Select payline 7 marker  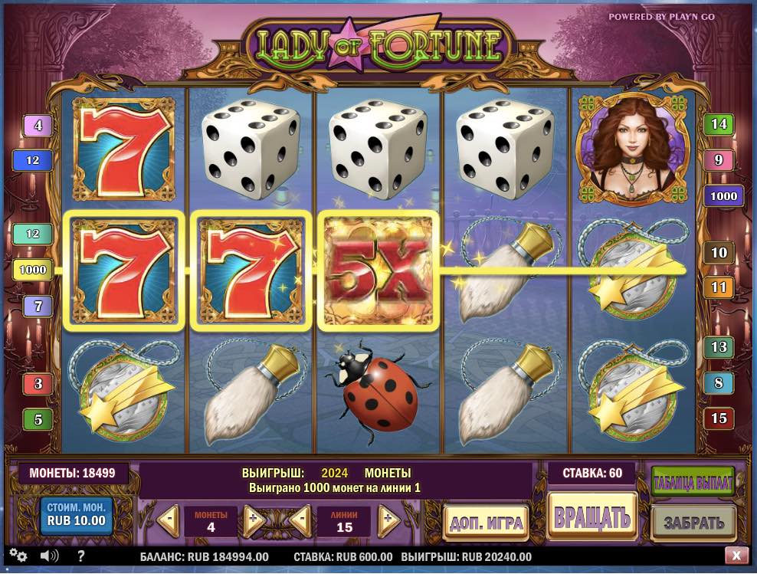point(38,306)
